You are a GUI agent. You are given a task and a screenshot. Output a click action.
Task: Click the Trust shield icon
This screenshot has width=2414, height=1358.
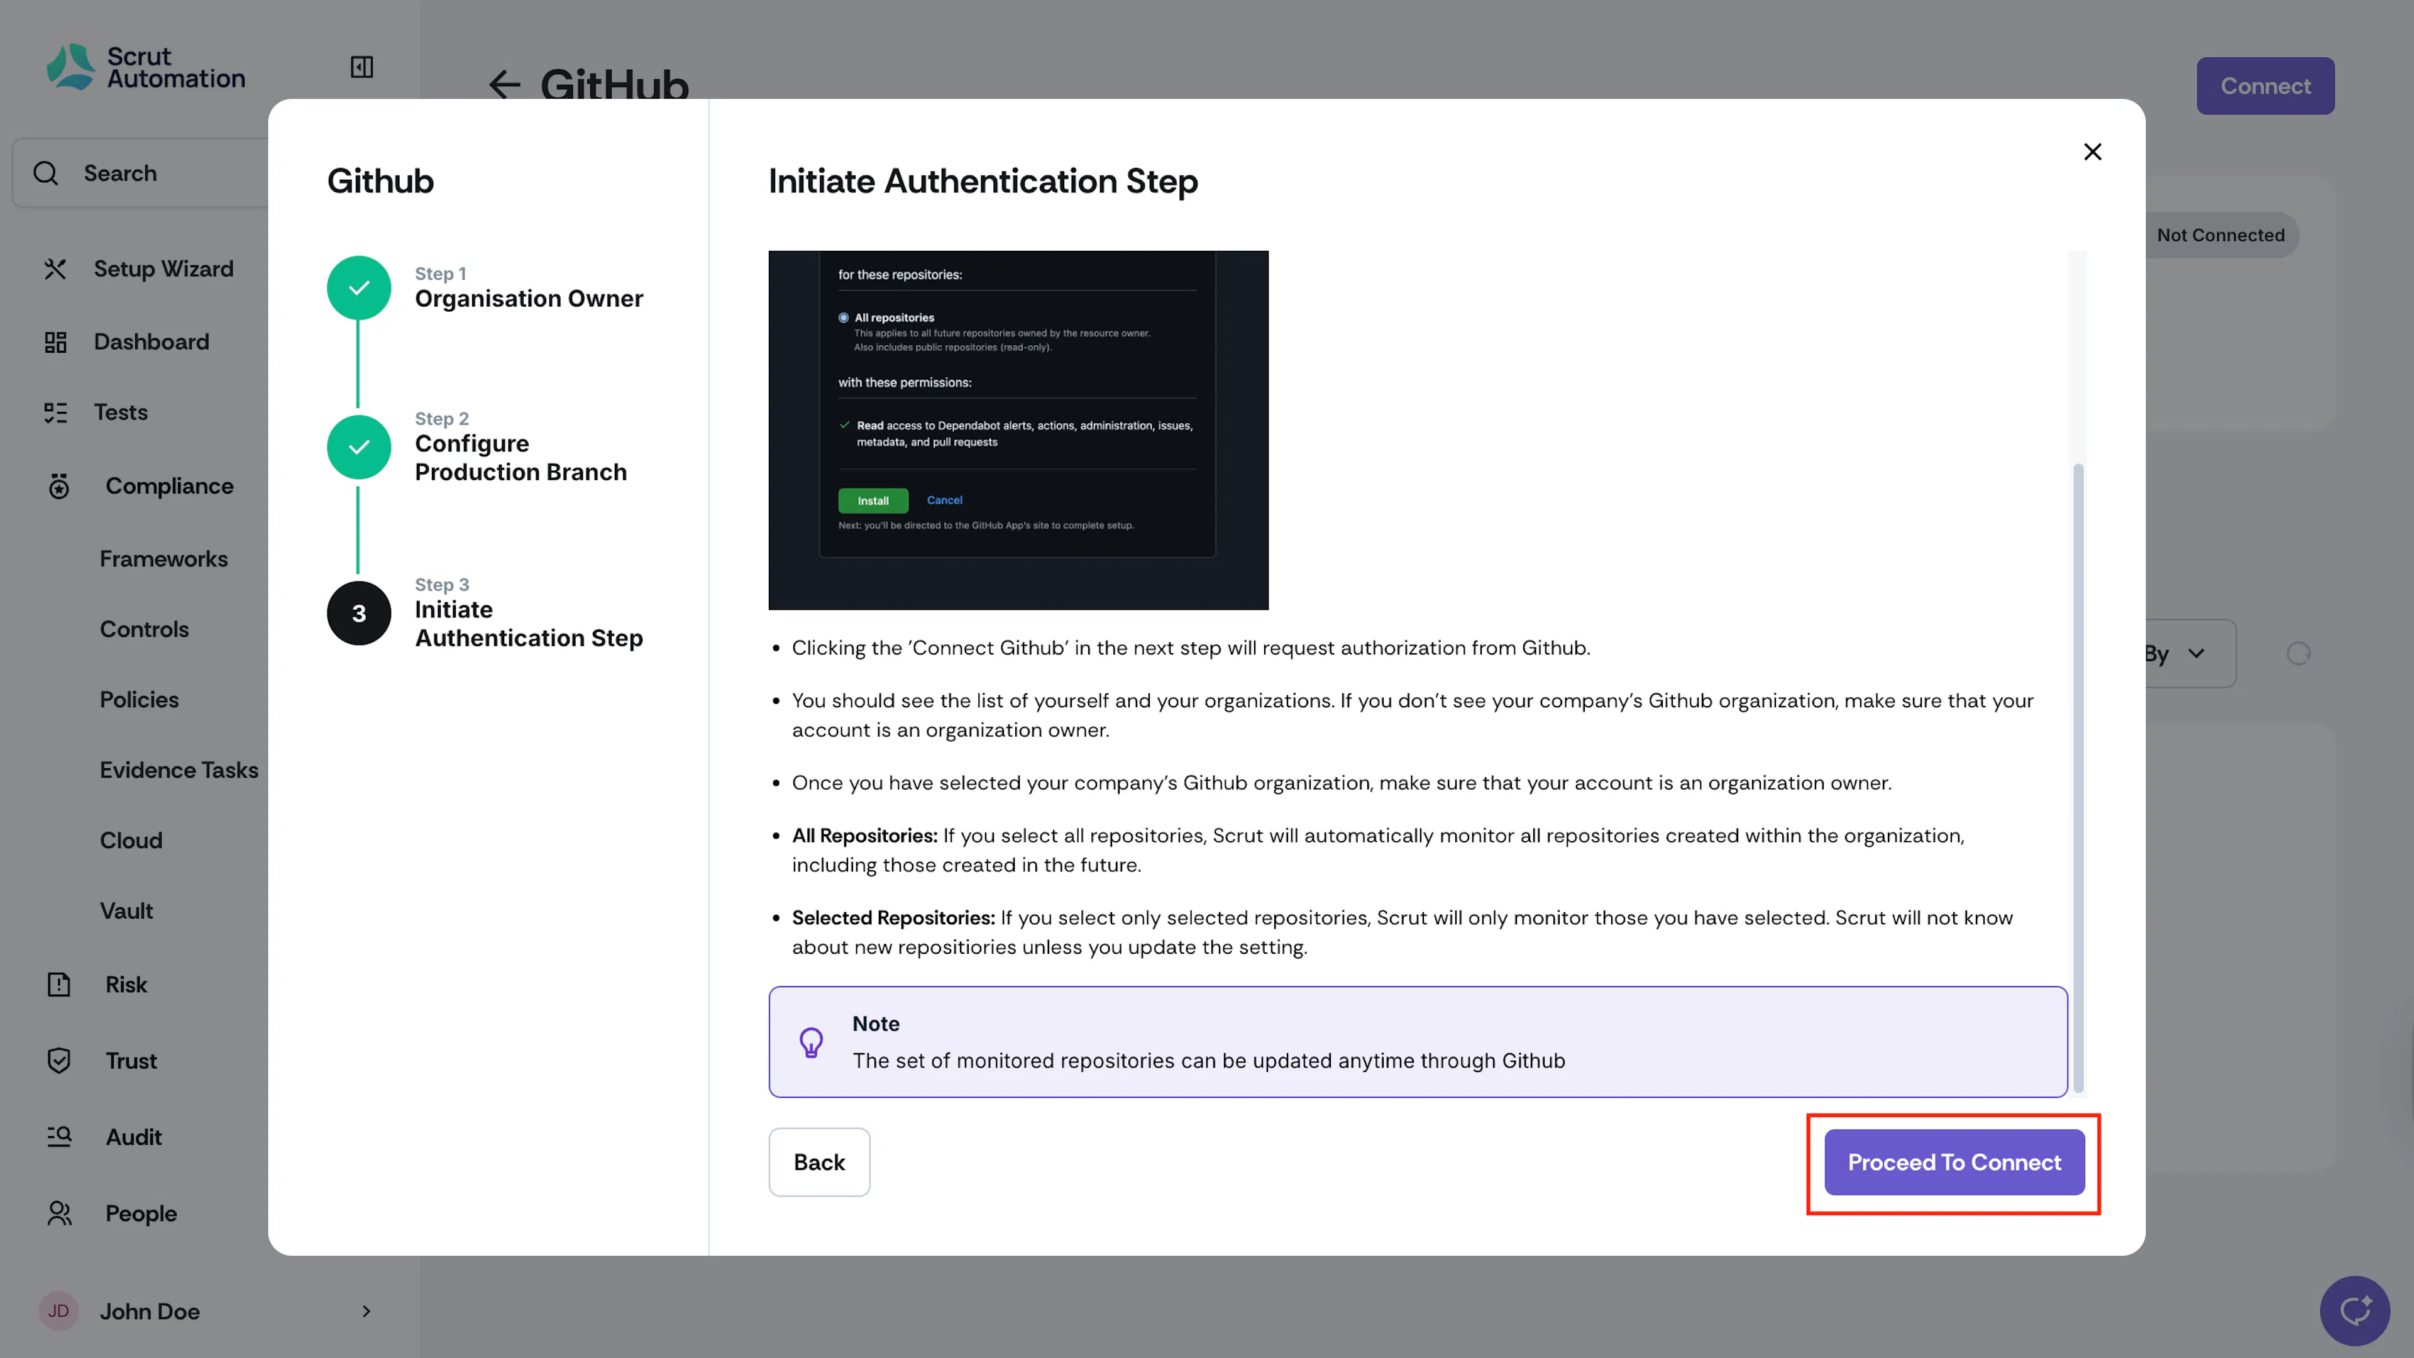coord(59,1061)
